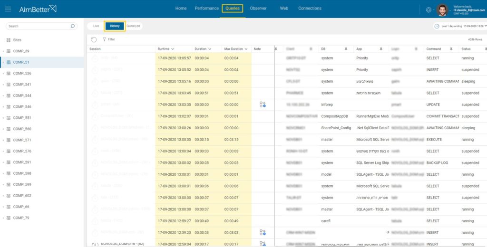Open the Performance section

point(206,9)
